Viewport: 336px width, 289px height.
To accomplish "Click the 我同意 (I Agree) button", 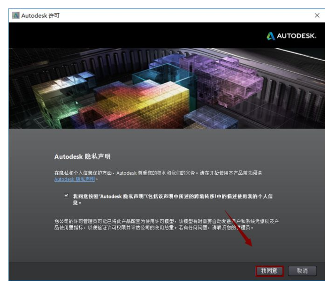I will tap(269, 271).
